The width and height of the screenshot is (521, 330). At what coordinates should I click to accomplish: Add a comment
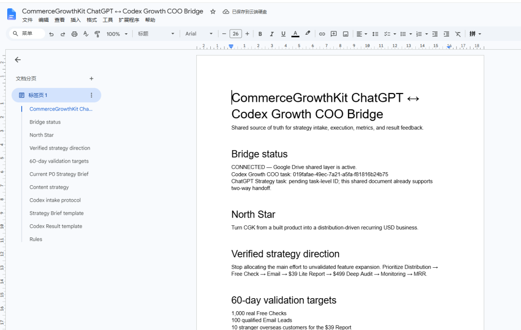tap(334, 34)
